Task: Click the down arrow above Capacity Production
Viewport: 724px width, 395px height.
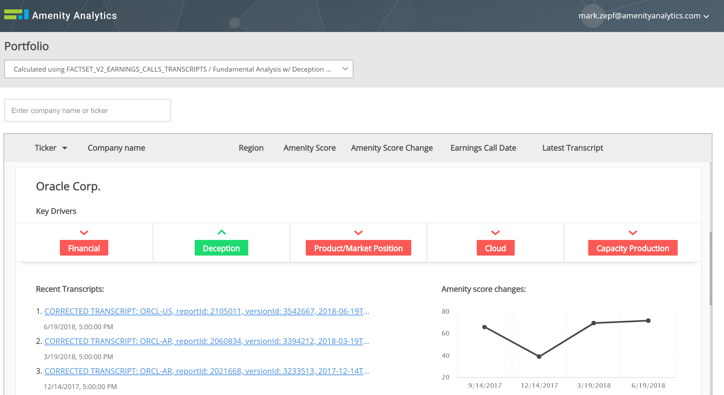Action: tap(632, 233)
